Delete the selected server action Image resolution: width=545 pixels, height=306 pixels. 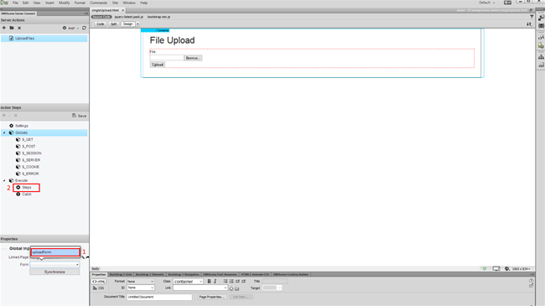click(19, 28)
